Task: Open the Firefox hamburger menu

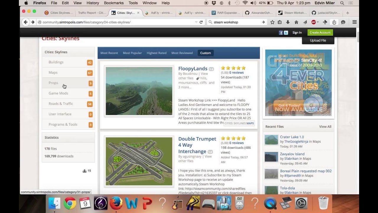Action: (354, 22)
